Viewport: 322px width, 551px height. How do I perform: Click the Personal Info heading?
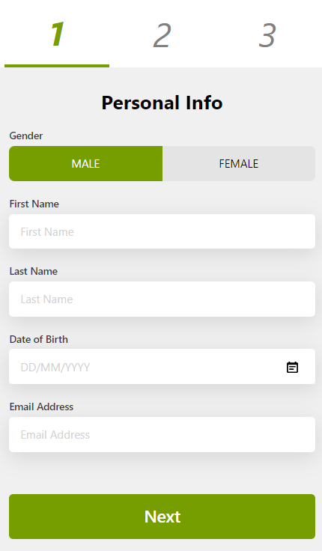pyautogui.click(x=162, y=103)
